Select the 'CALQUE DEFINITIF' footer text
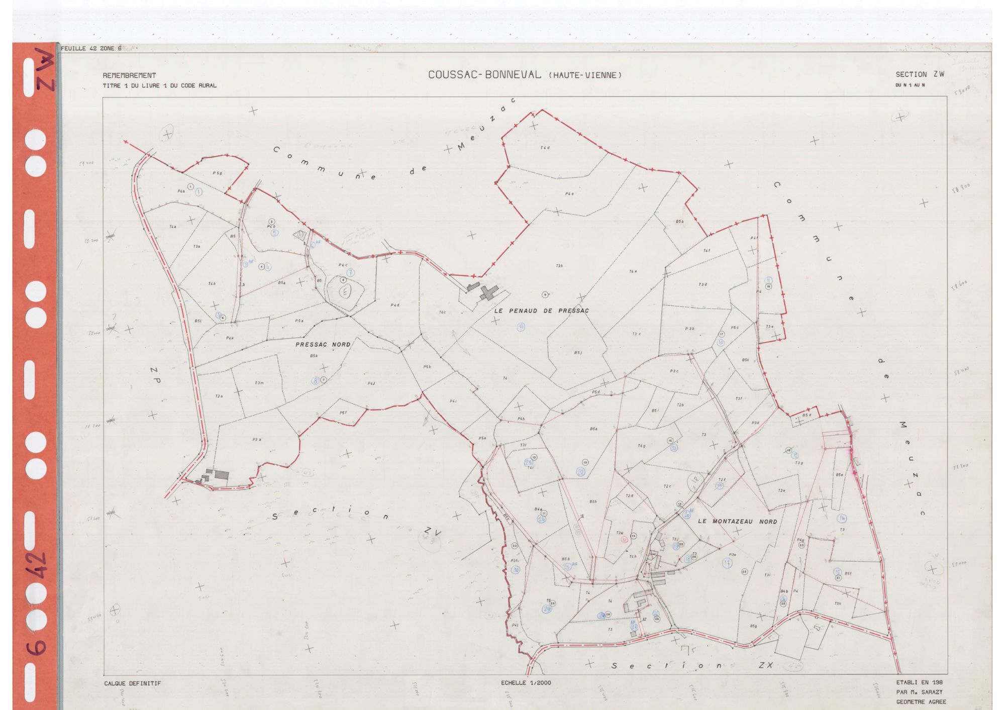Viewport: 1005px width, 710px height. 133,683
